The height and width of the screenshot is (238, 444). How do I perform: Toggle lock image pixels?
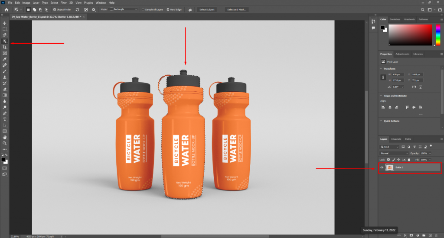pyautogui.click(x=394, y=160)
